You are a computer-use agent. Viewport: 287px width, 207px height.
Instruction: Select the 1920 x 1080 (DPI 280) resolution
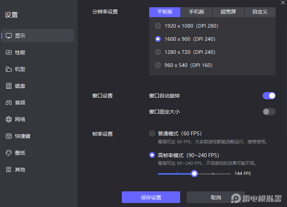[158, 26]
